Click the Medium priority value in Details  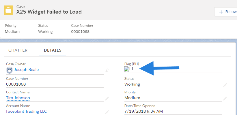click(x=132, y=98)
